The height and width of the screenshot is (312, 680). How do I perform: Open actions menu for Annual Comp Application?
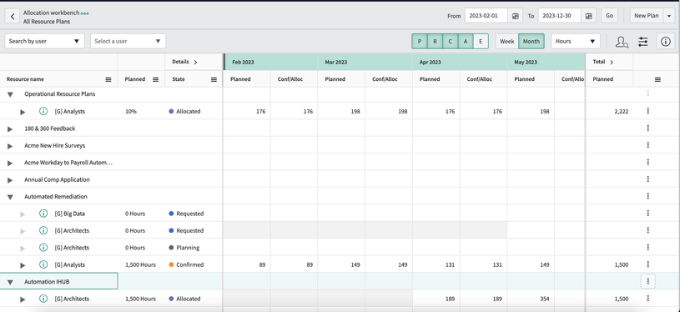tap(648, 179)
